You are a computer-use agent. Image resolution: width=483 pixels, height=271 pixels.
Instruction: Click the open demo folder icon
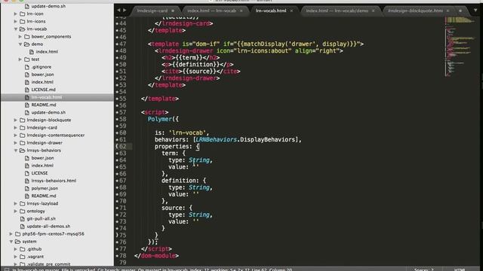pos(27,44)
